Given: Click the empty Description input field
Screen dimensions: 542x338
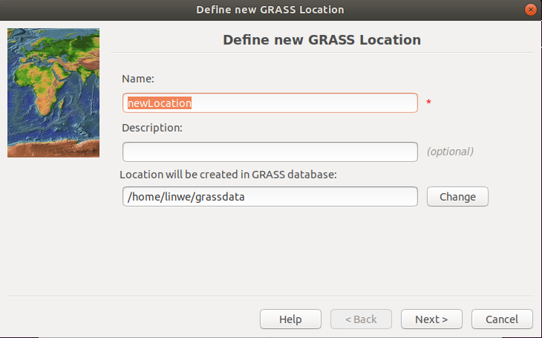Looking at the screenshot, I should point(270,152).
